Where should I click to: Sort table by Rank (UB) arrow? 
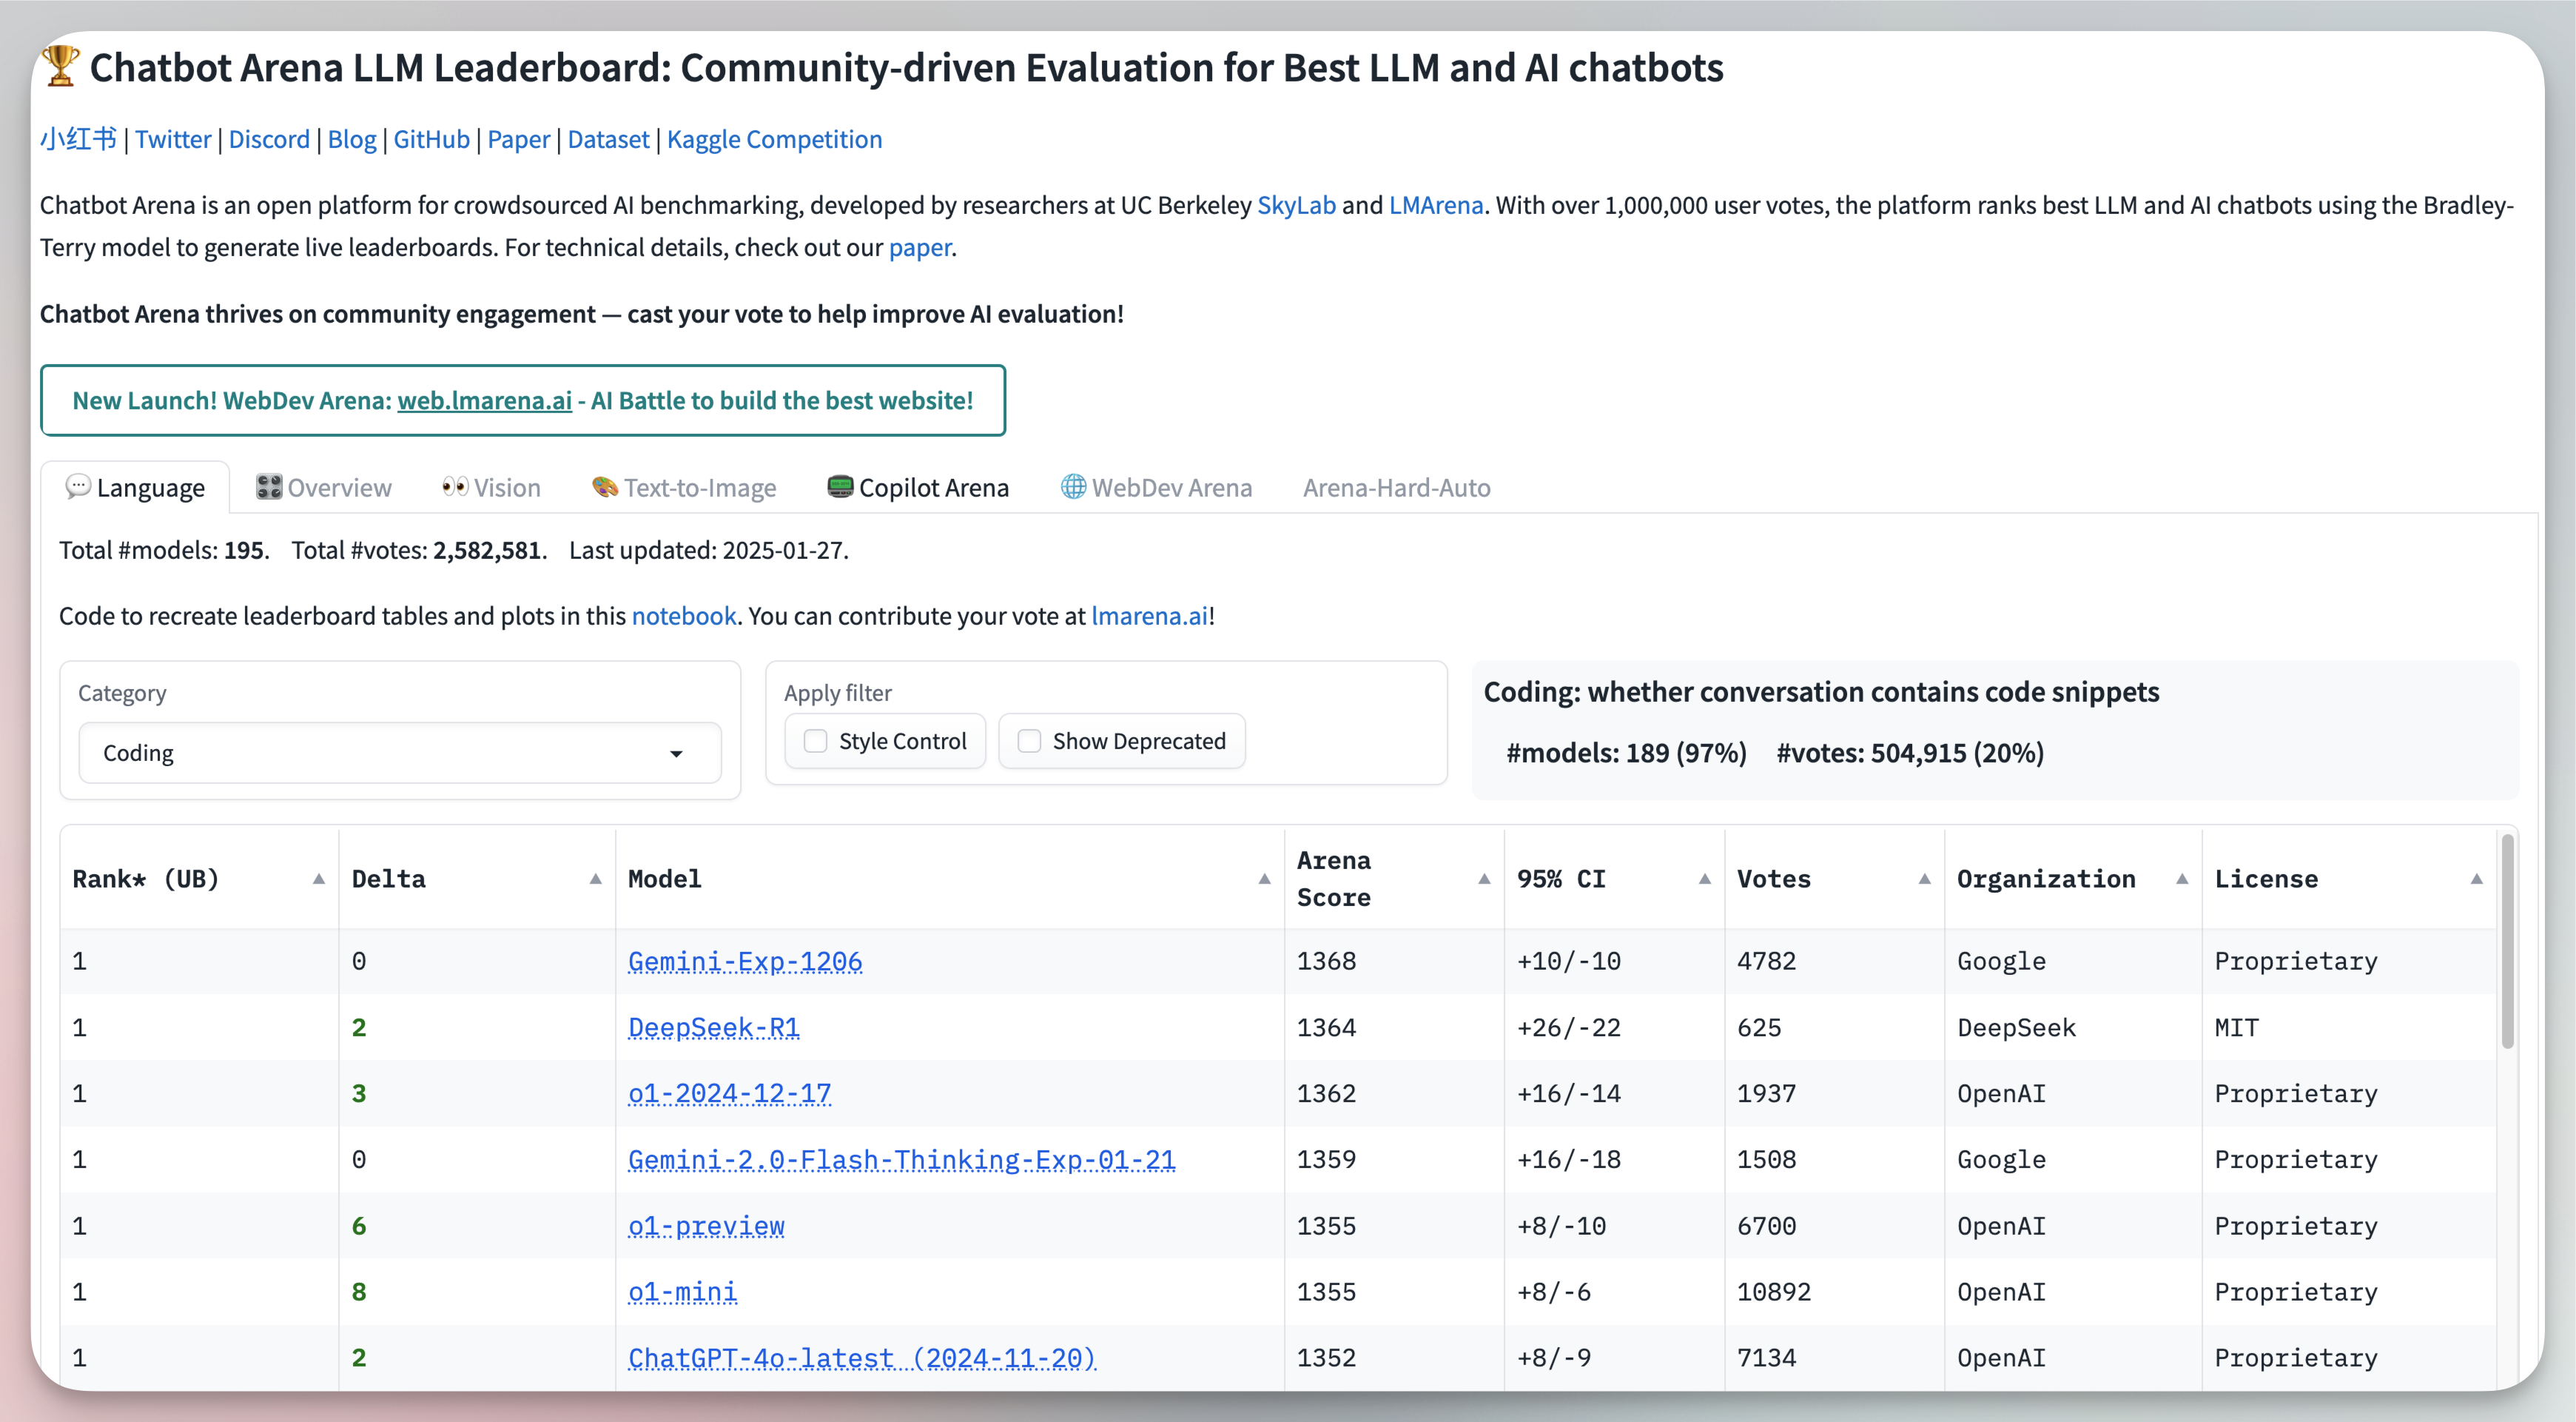pyautogui.click(x=318, y=879)
